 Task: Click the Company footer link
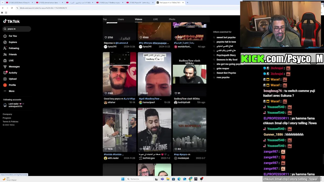point(7,114)
